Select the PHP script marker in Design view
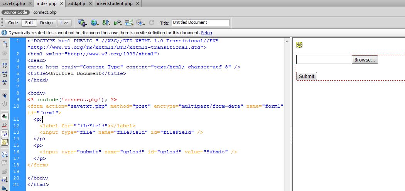405x191 pixels. pos(299,45)
